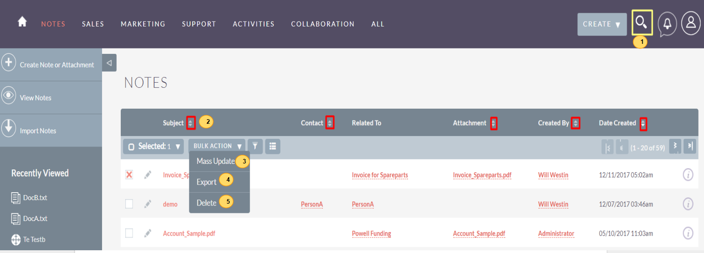
Task: Open the user profile icon
Action: [x=691, y=23]
